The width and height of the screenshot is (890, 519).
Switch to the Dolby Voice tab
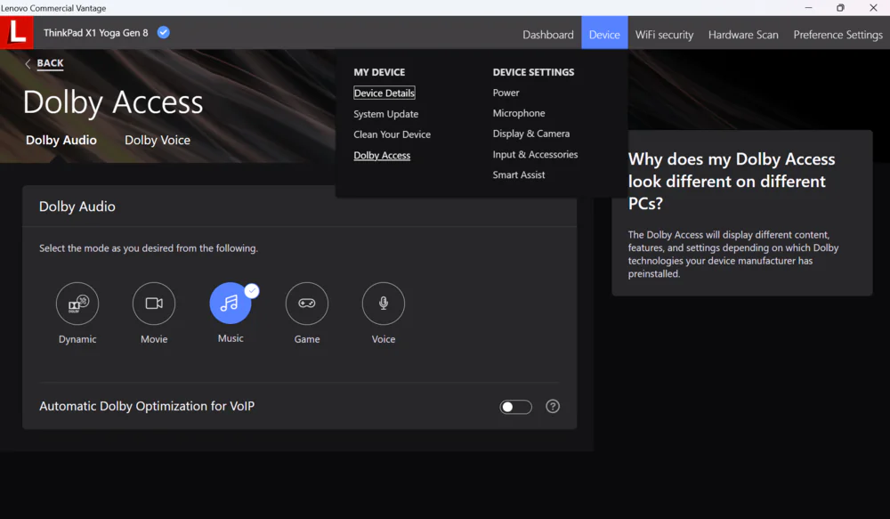[x=158, y=141]
